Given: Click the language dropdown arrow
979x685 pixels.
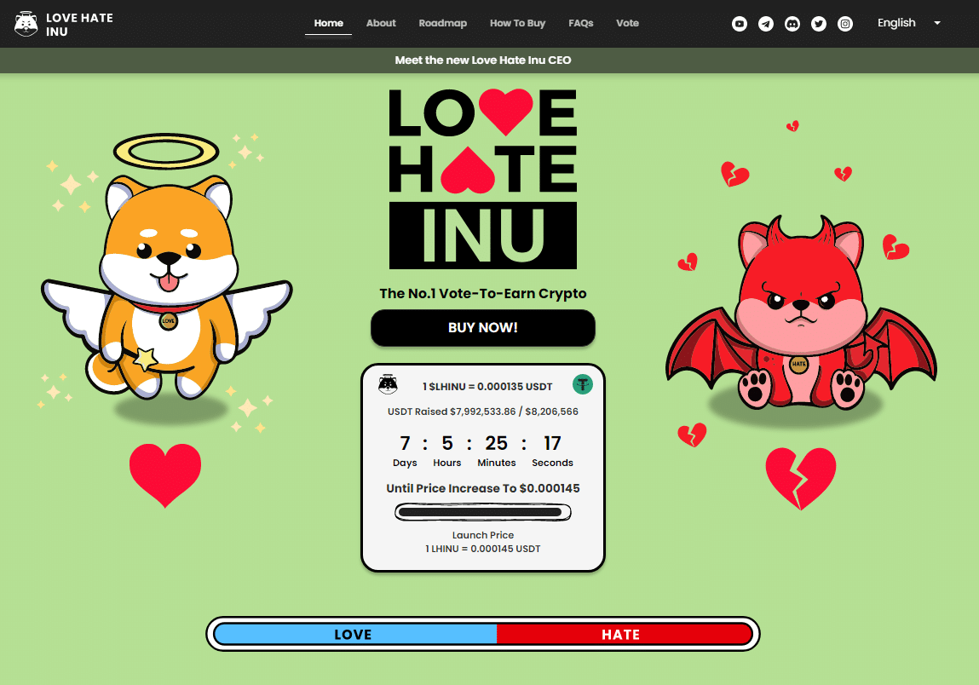Looking at the screenshot, I should [937, 23].
